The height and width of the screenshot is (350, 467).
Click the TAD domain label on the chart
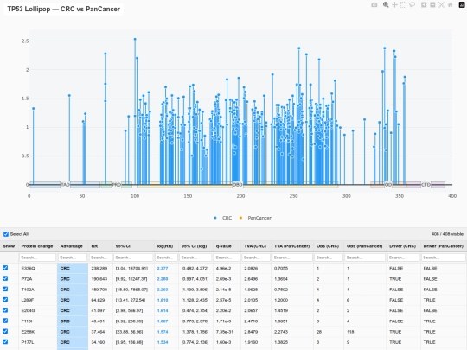point(65,185)
